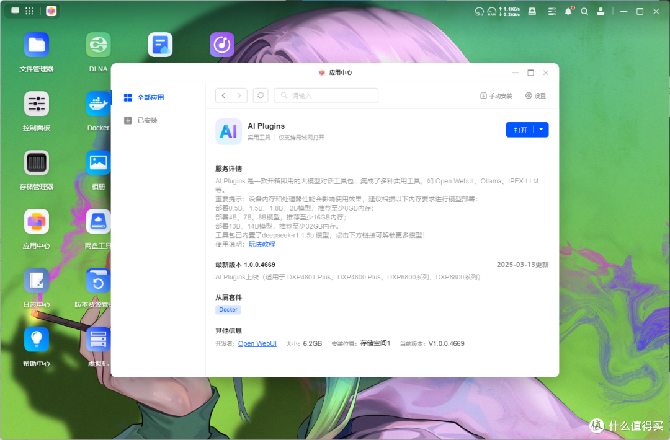
Task: Click the global search magnifier icon
Action: click(x=584, y=12)
